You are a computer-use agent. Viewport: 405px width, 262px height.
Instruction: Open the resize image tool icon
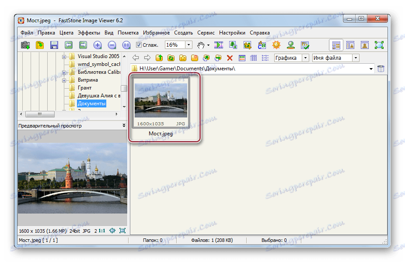(233, 45)
